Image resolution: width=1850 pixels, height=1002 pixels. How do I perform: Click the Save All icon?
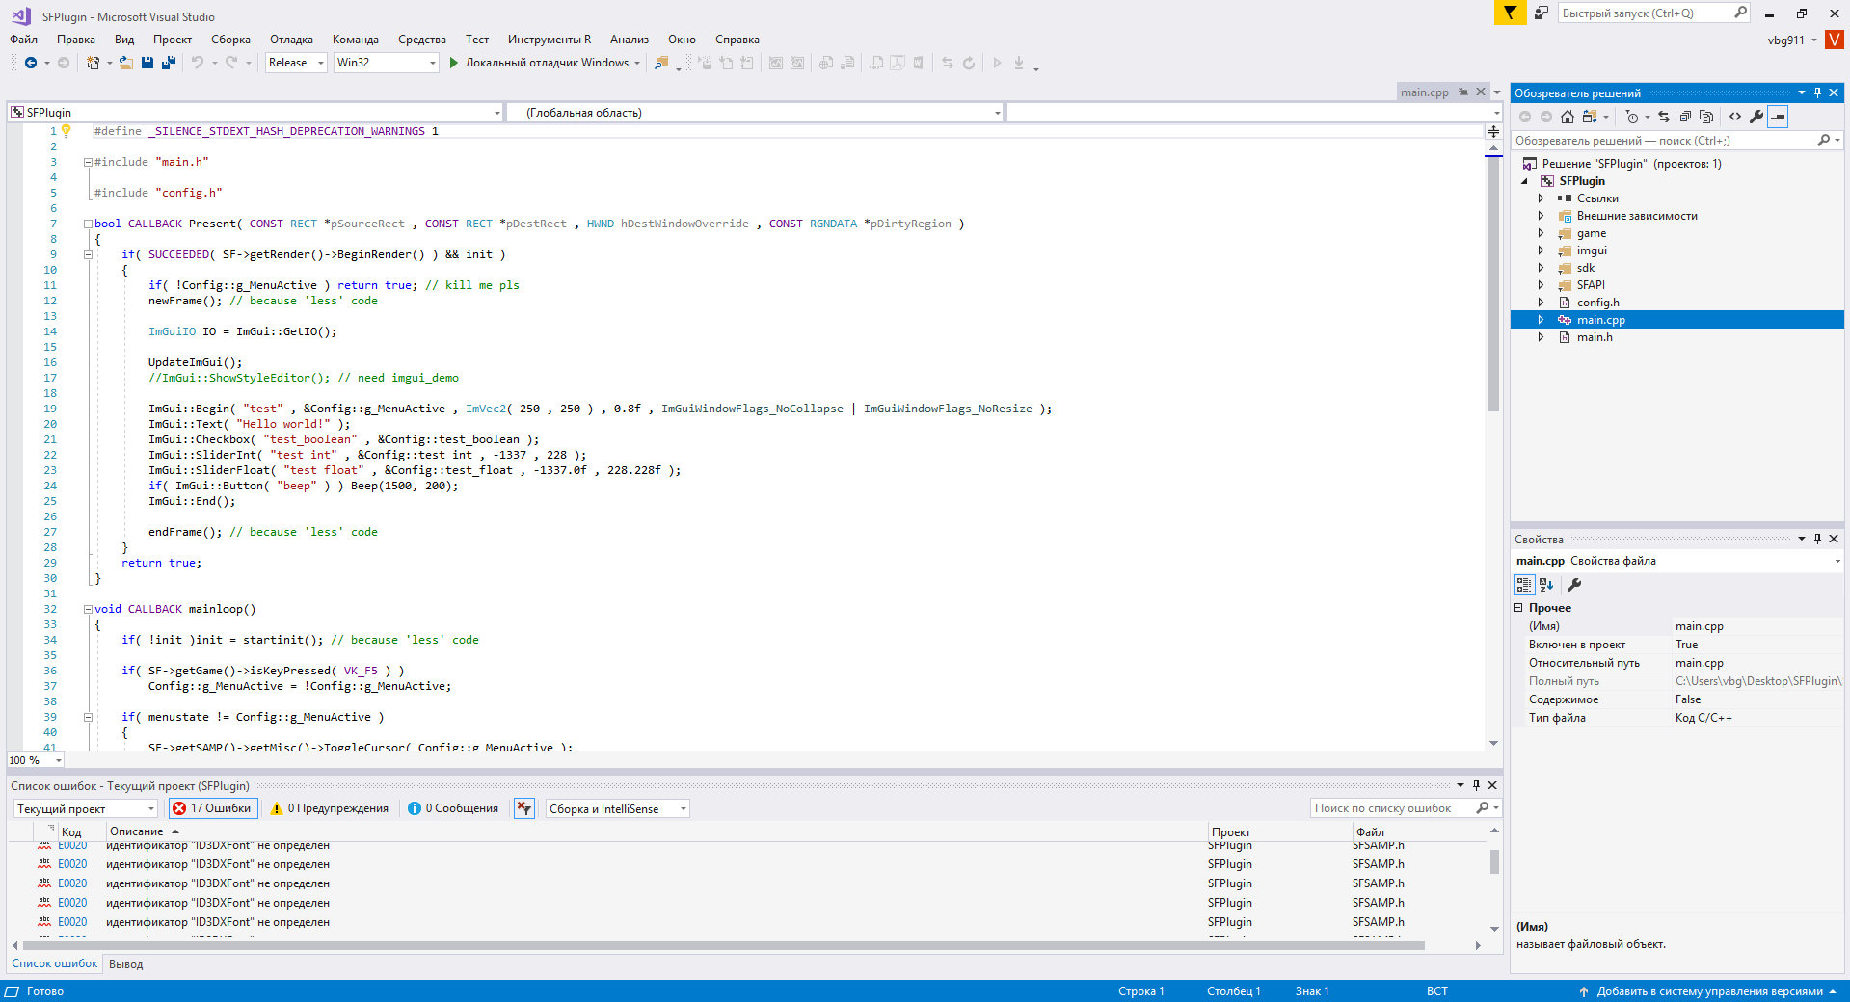[168, 63]
